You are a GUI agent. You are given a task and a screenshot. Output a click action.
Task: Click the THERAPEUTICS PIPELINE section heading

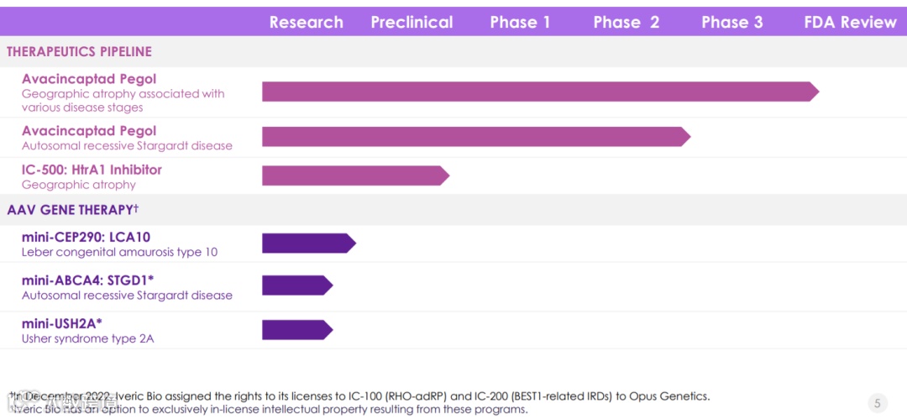[x=79, y=52]
